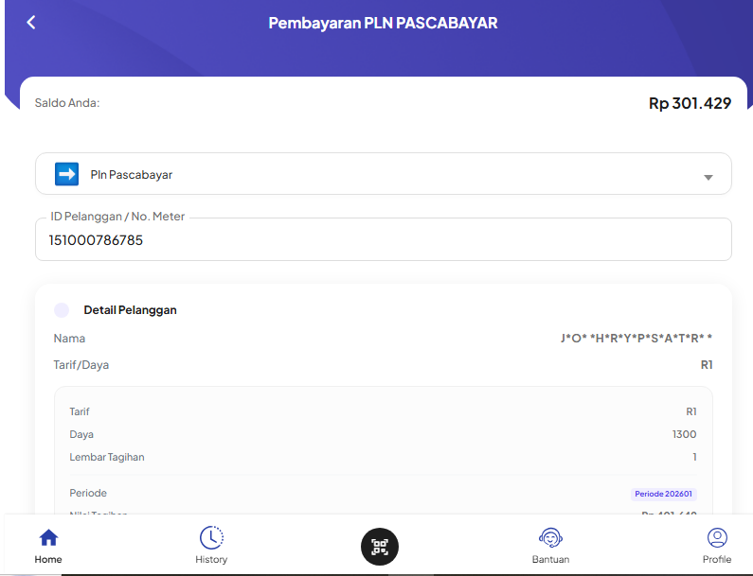Go back using the header arrow
The height and width of the screenshot is (576, 753).
coord(31,22)
